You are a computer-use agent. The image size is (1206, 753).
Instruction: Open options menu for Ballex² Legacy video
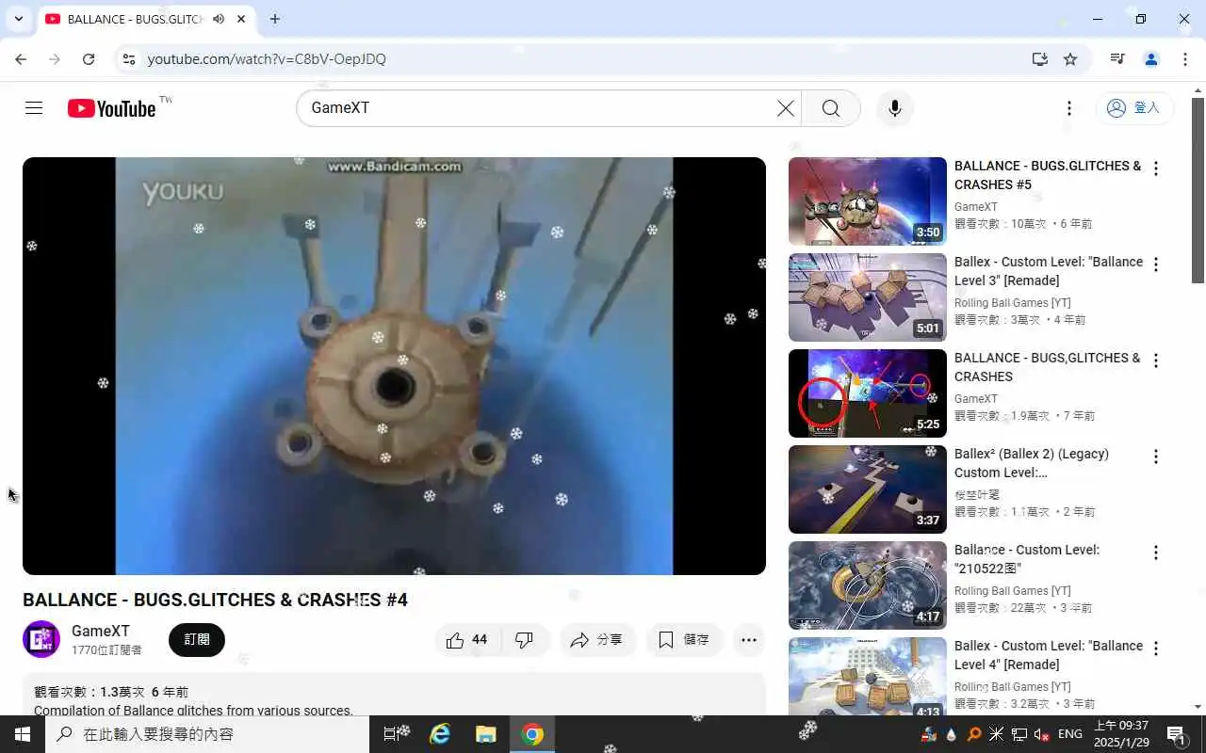[1156, 457]
